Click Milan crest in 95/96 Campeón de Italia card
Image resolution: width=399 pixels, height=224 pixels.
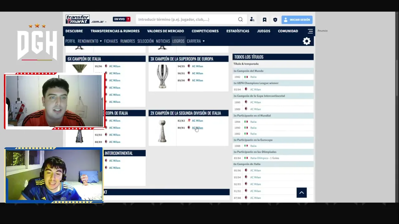tap(106, 66)
